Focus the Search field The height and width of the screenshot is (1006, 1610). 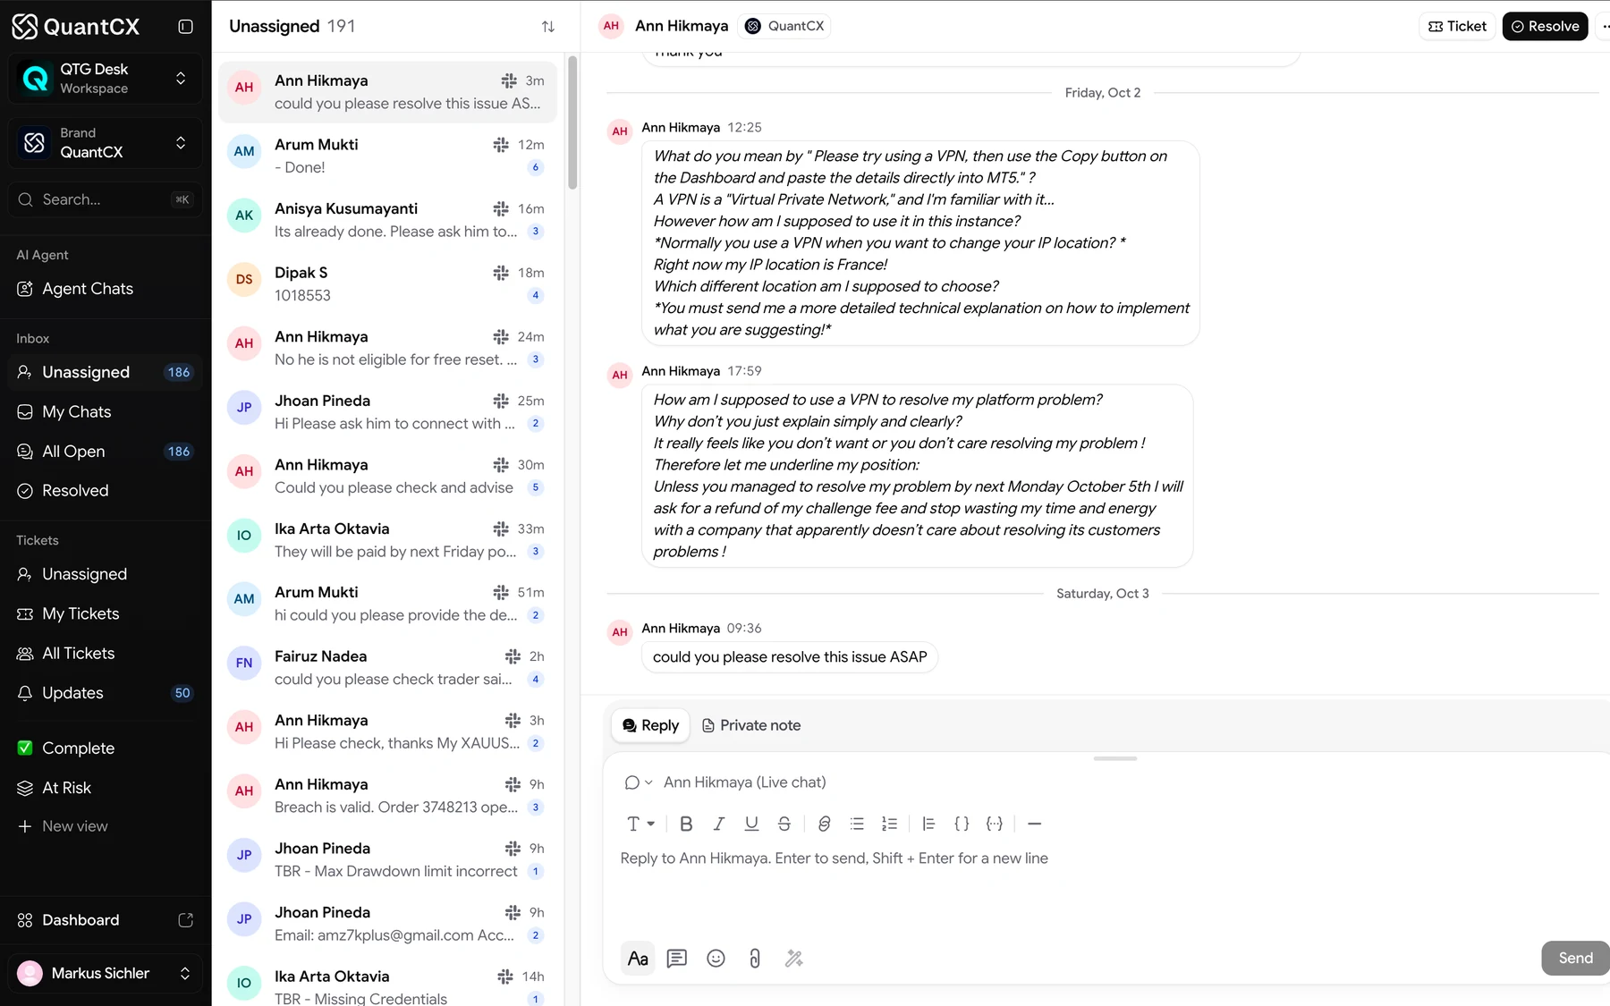105,199
